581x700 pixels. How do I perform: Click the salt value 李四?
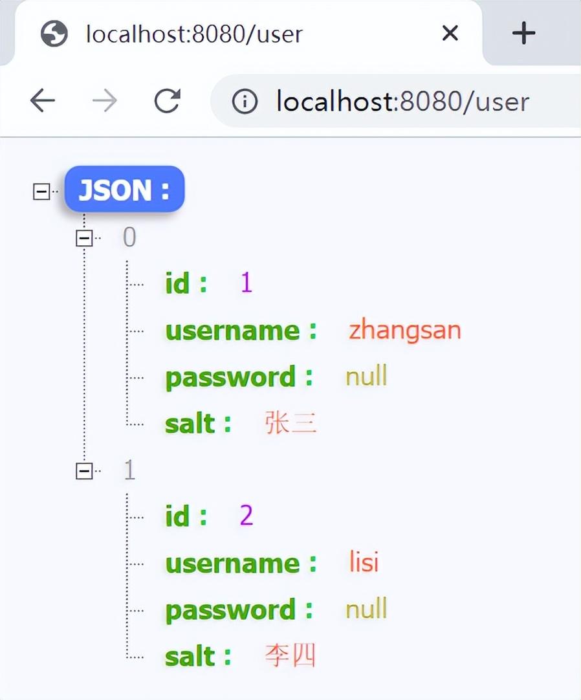coord(290,657)
